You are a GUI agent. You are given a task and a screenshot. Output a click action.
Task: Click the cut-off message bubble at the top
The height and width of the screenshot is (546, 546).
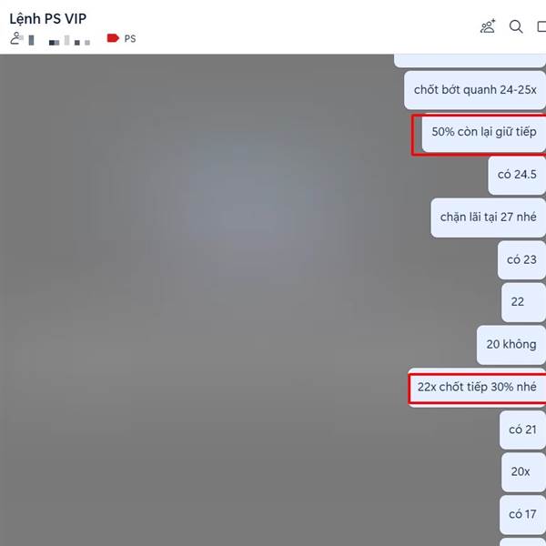(x=470, y=61)
